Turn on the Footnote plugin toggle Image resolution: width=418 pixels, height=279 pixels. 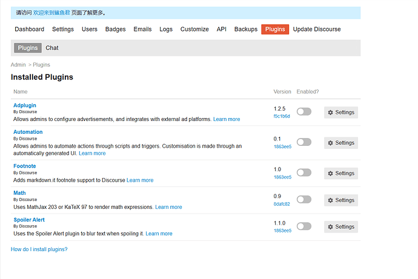click(x=304, y=172)
